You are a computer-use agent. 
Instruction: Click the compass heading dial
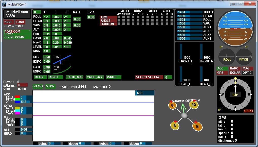(x=235, y=94)
